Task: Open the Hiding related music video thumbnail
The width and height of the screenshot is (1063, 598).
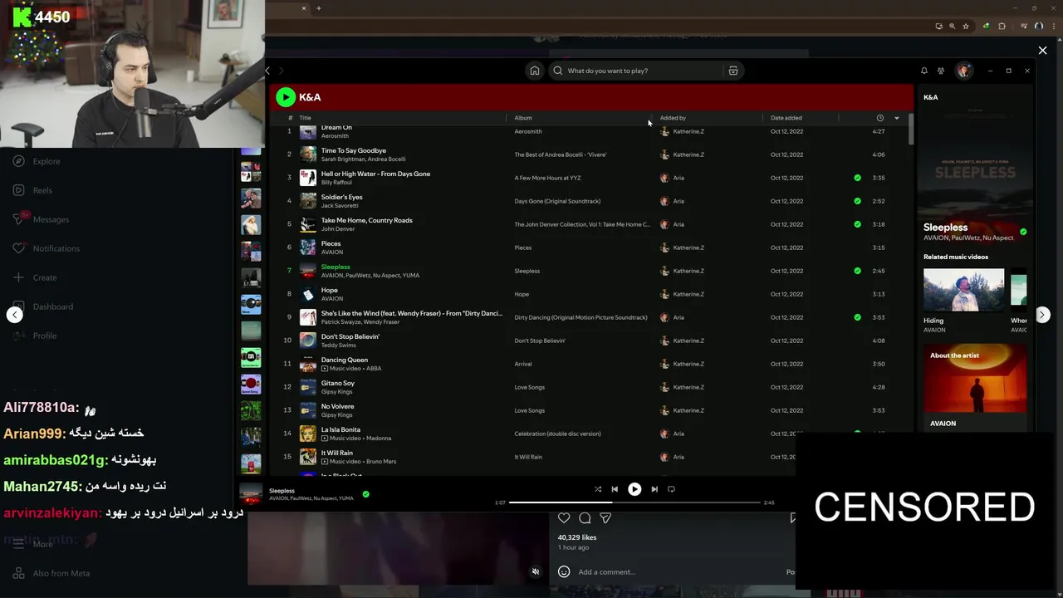Action: point(964,290)
